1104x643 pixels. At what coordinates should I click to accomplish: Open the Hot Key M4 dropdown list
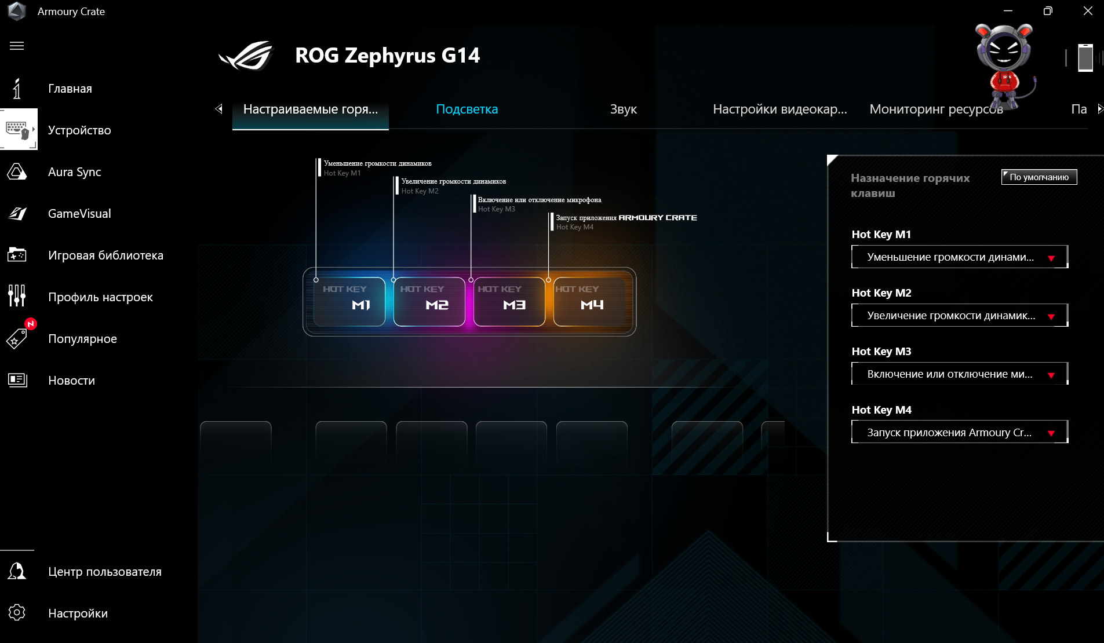point(959,433)
